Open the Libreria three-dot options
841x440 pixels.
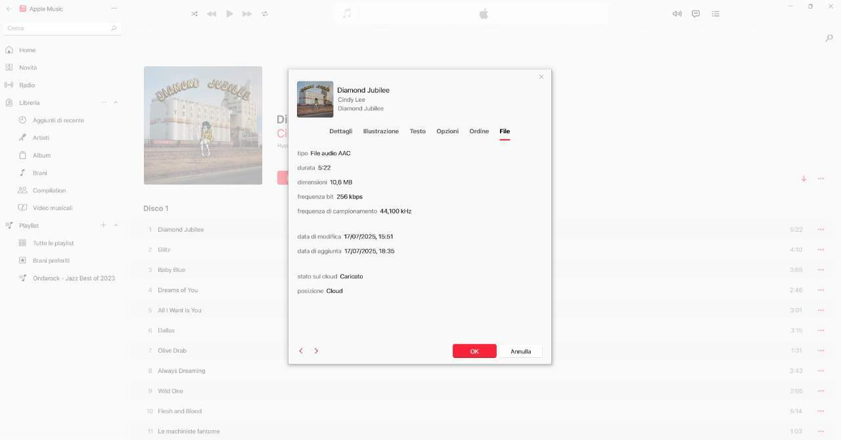[103, 102]
